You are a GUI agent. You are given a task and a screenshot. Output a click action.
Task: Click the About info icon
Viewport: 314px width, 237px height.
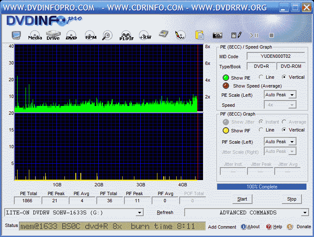pyautogui.click(x=244, y=227)
